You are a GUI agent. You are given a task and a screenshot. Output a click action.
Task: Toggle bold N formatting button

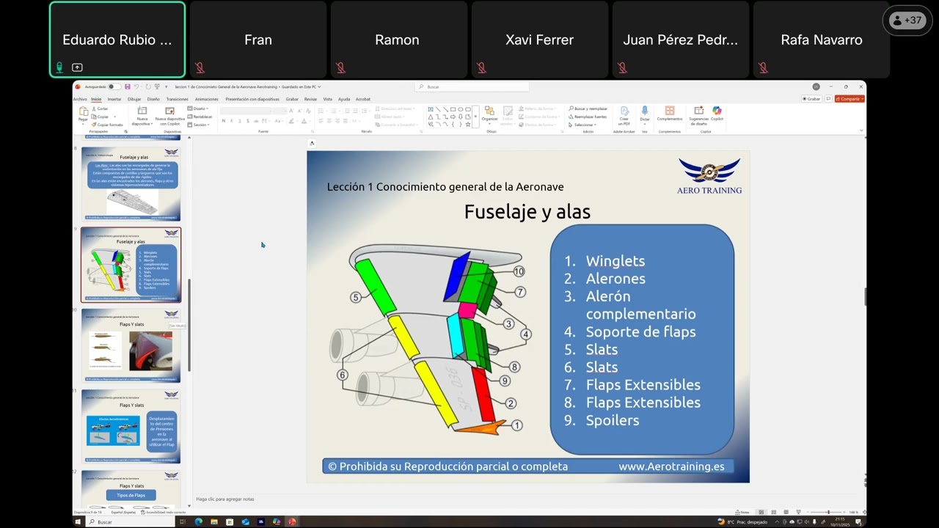(224, 121)
